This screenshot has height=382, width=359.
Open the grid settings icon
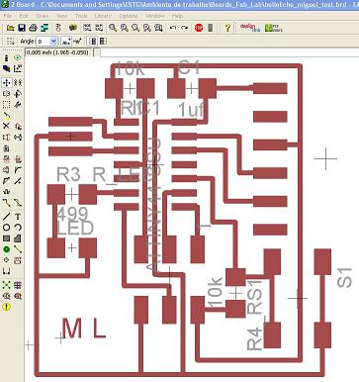coord(11,42)
